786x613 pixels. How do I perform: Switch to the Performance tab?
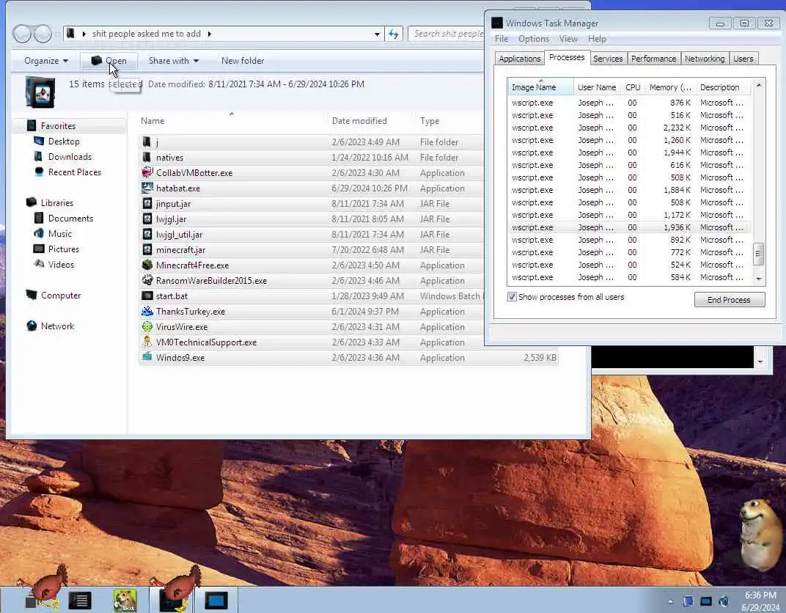click(x=654, y=59)
